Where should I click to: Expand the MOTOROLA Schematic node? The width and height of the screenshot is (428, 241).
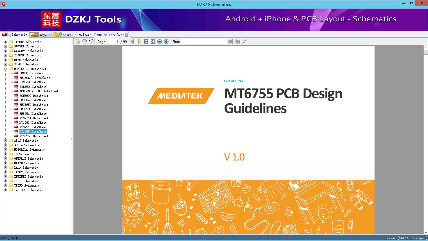point(5,150)
